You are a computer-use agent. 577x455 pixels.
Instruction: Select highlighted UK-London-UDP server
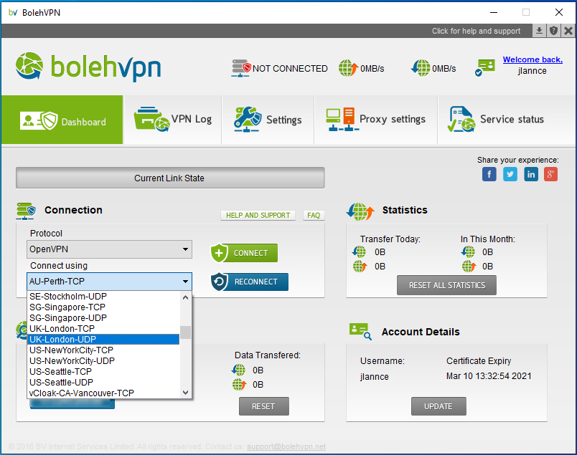coord(103,339)
